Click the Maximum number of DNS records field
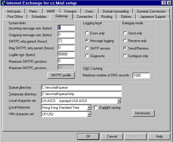 [141, 76]
